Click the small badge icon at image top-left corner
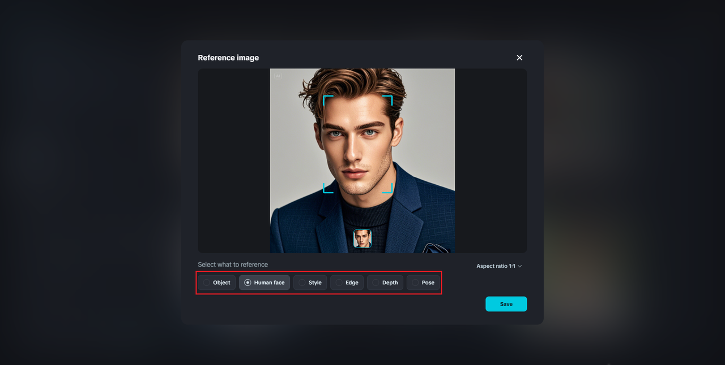725x365 pixels. coord(278,76)
